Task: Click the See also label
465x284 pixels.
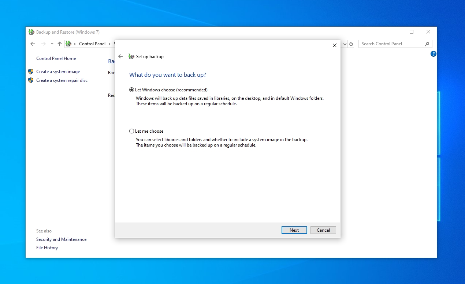Action: 44,231
